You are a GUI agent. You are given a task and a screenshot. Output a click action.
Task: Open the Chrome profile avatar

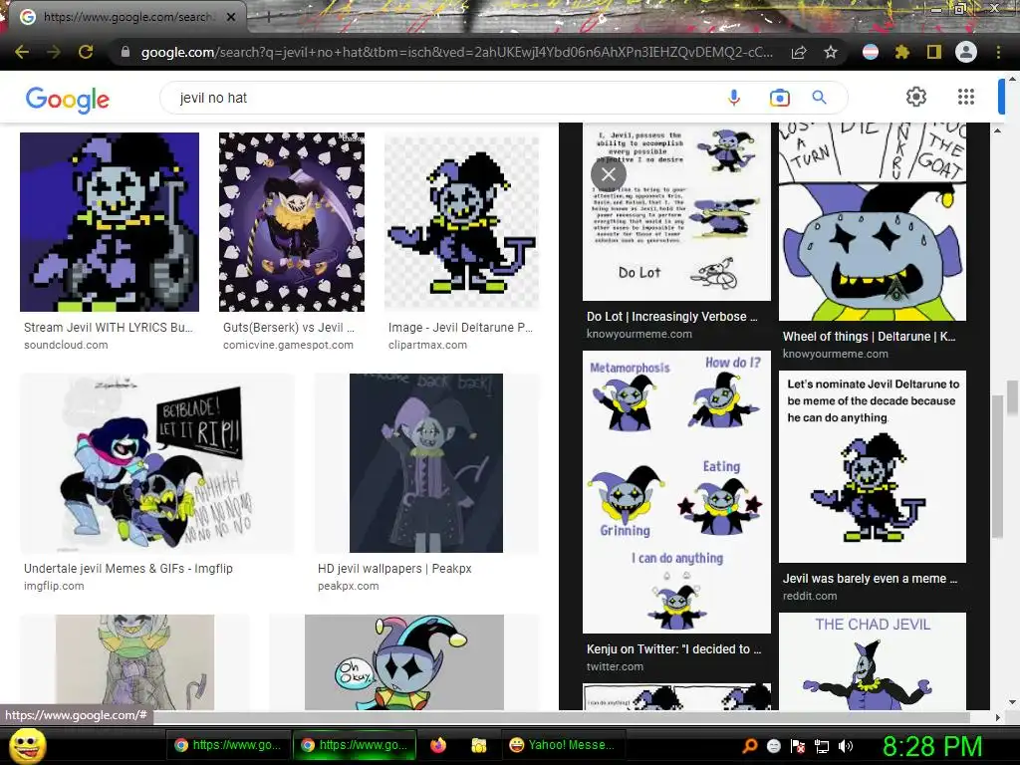(x=966, y=52)
